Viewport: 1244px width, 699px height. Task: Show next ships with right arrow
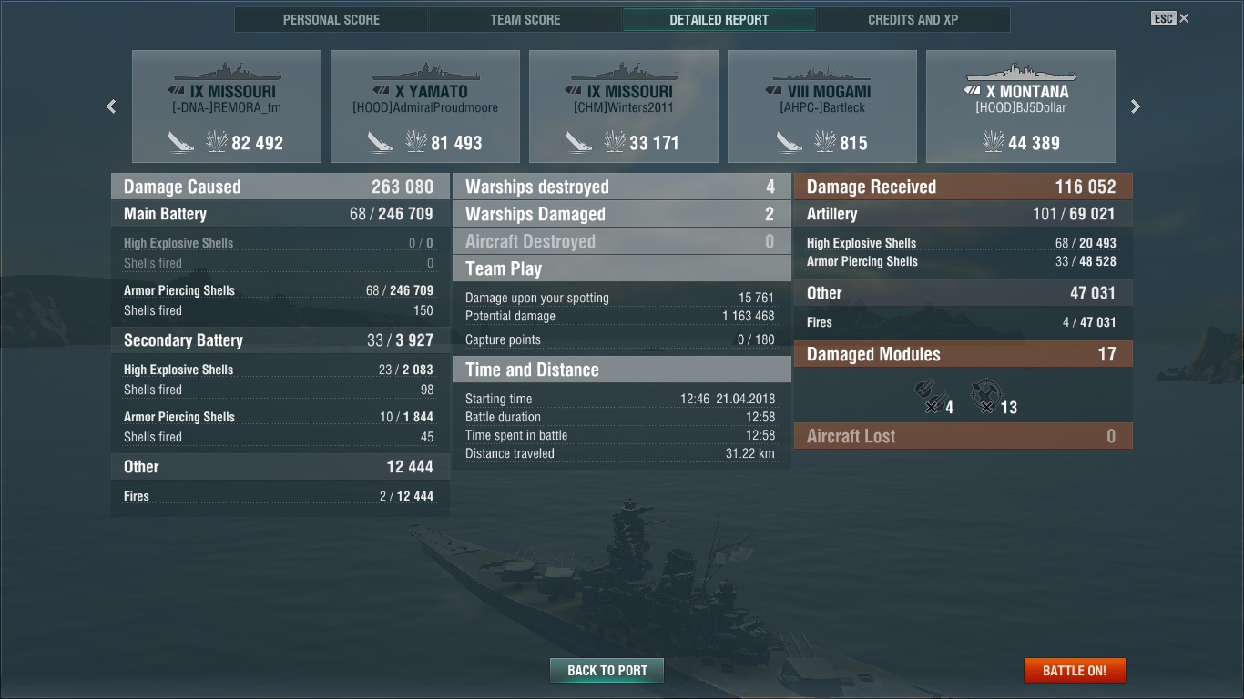[1135, 106]
